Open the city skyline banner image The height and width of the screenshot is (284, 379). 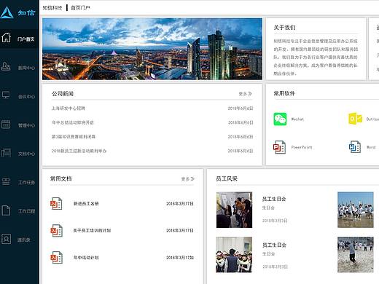click(152, 49)
